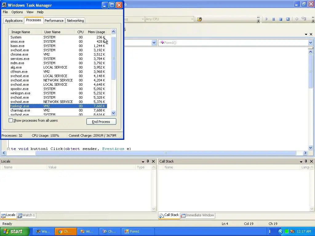Switch to orange Chrome taskbar button
Screen dimensions: 315x236
[66, 231]
